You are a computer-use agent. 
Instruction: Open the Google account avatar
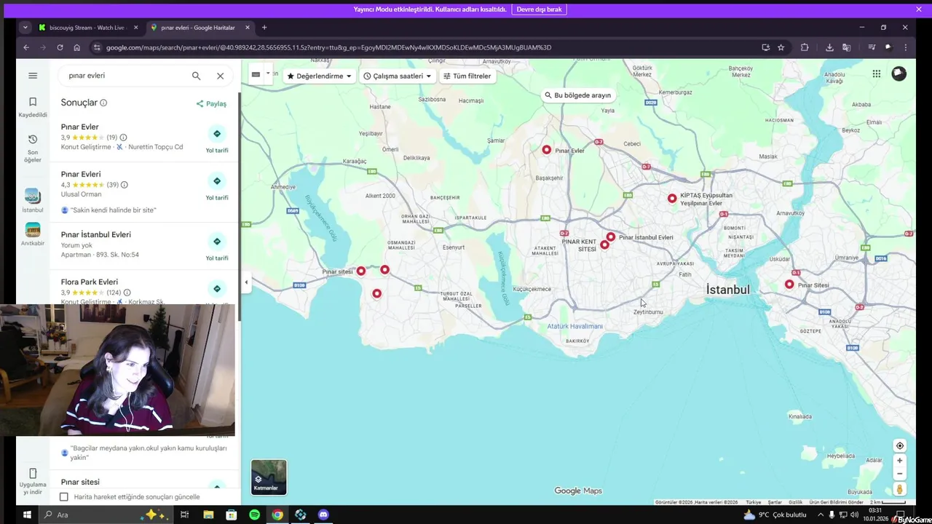click(x=899, y=74)
